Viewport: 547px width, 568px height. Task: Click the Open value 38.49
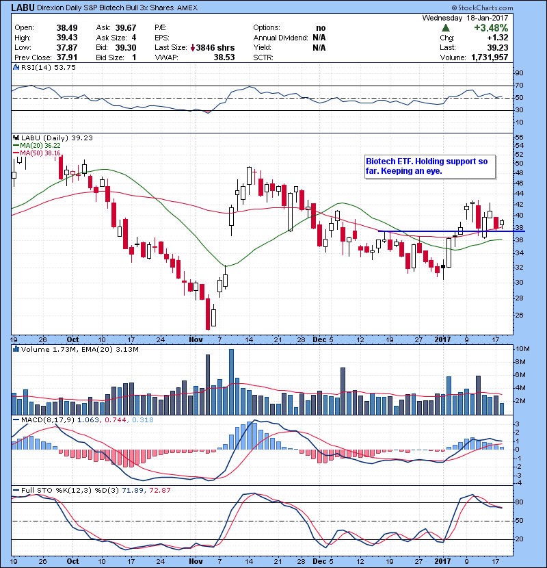(67, 28)
